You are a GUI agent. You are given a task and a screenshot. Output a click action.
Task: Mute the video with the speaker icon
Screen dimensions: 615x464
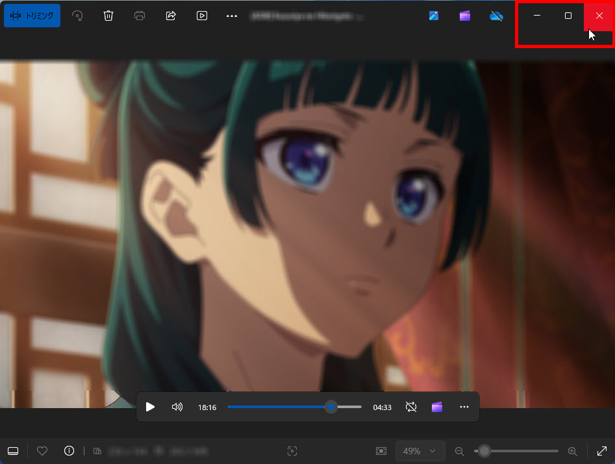click(x=177, y=407)
